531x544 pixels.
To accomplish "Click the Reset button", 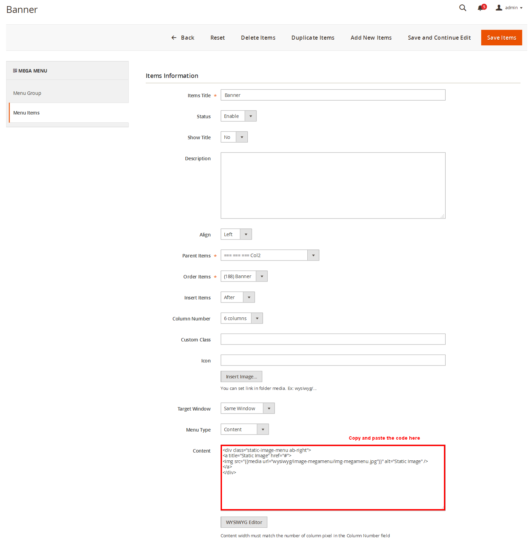I will coord(218,38).
